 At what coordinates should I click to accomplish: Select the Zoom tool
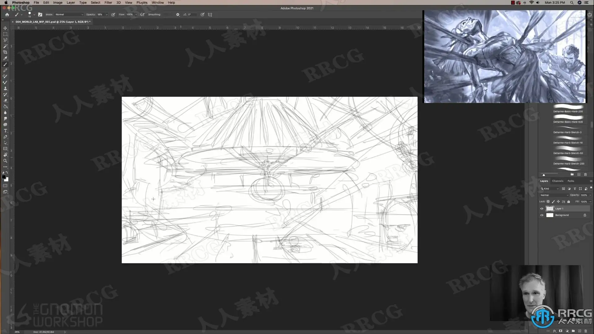pos(5,161)
